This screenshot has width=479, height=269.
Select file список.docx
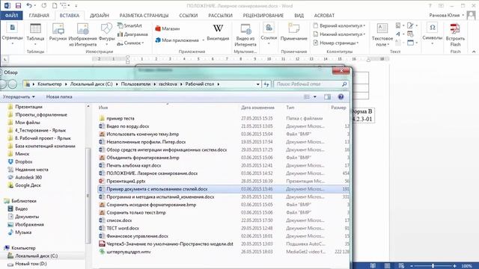coord(119,220)
